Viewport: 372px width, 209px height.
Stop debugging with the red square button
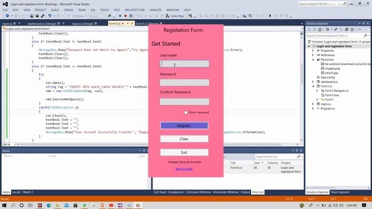click(x=126, y=16)
